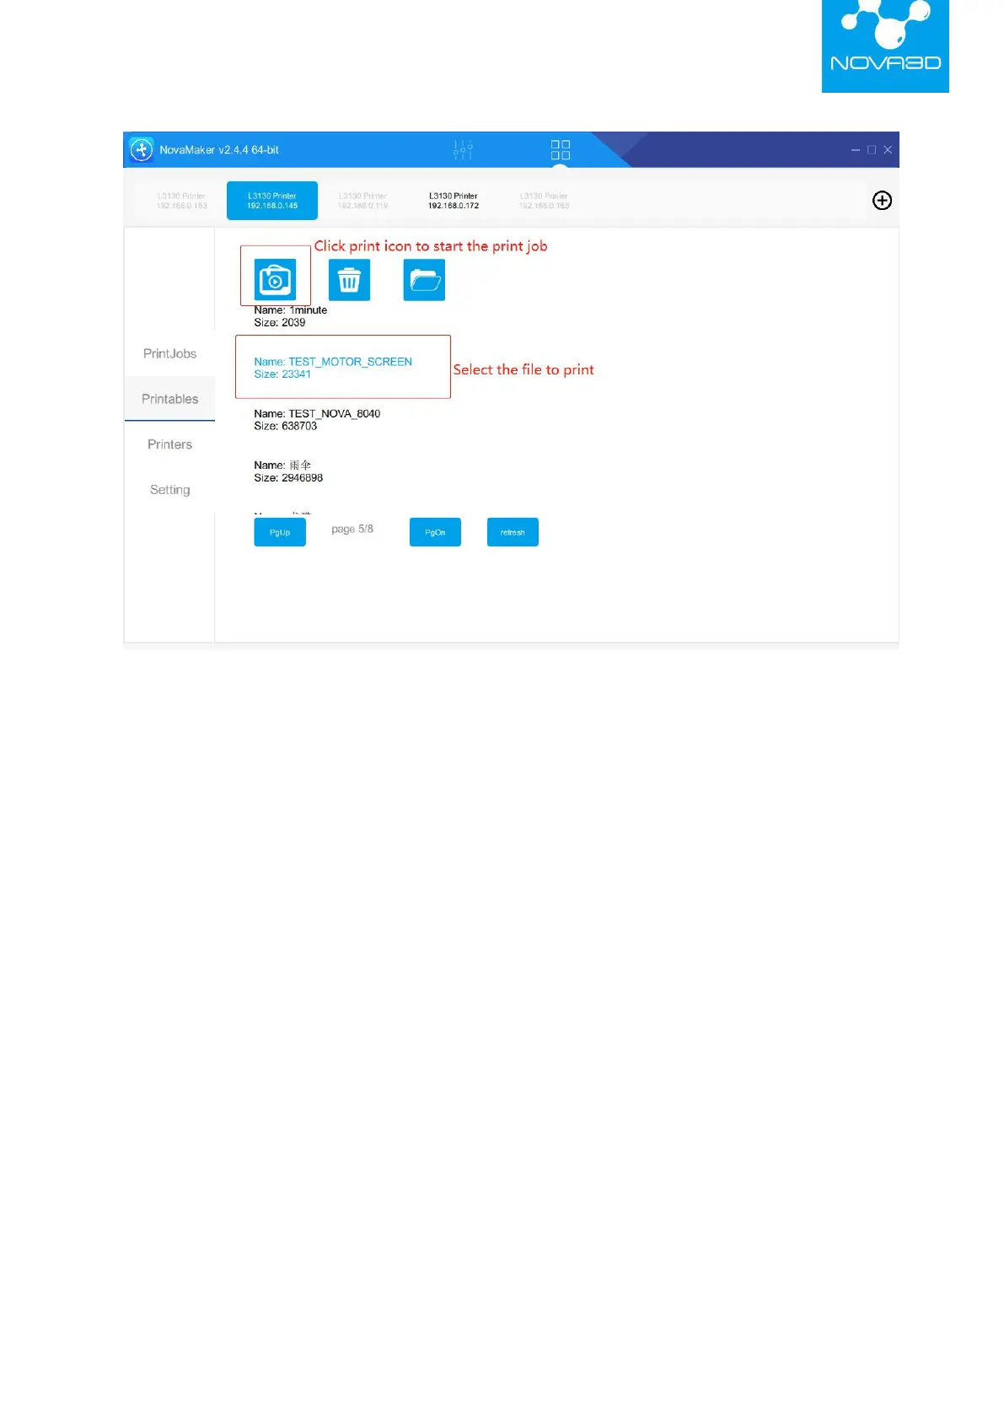
Task: Click the page 5/8 indicator
Action: click(352, 529)
